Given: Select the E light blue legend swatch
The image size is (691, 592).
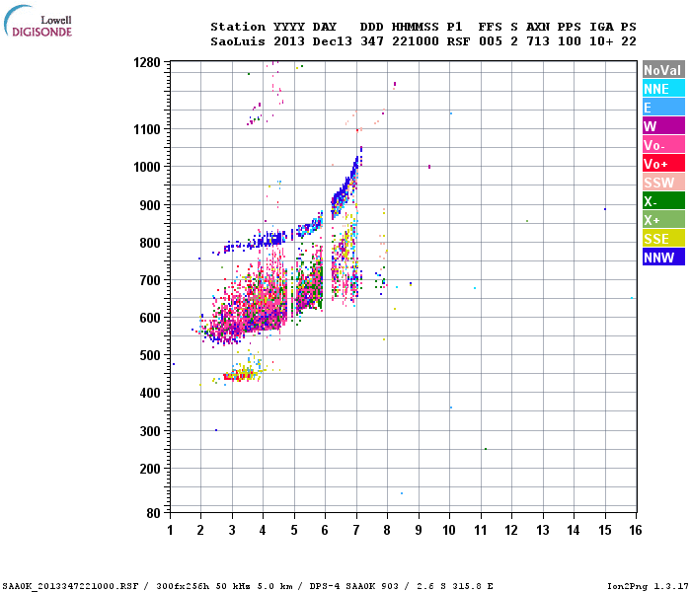Looking at the screenshot, I should tap(663, 108).
